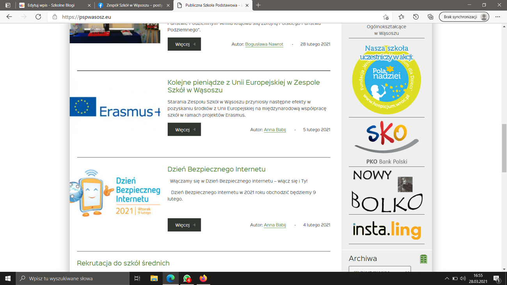This screenshot has width=507, height=285.
Task: Click the browser forward arrow
Action: point(24,17)
